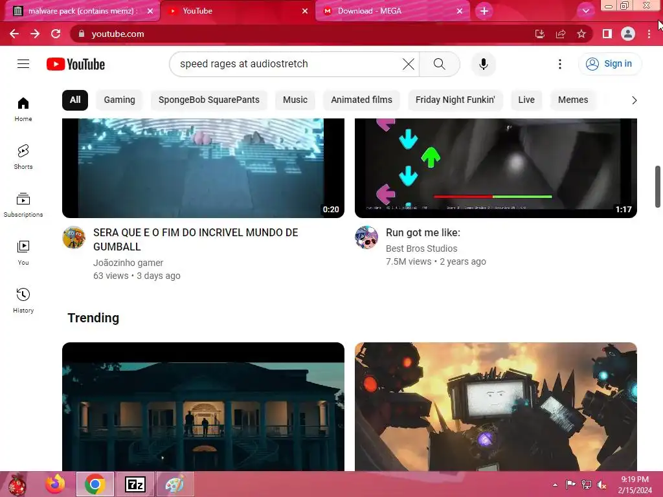This screenshot has width=663, height=497.
Task: Start voice search with the microphone
Action: pos(483,64)
